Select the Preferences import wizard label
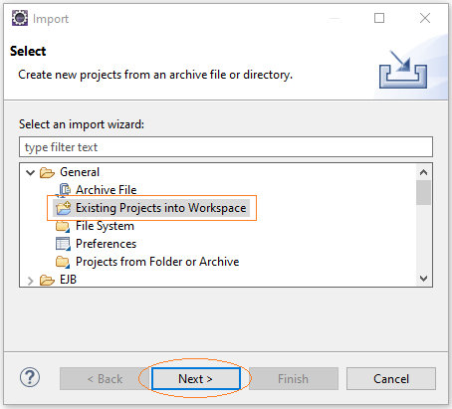This screenshot has width=452, height=409. [106, 244]
